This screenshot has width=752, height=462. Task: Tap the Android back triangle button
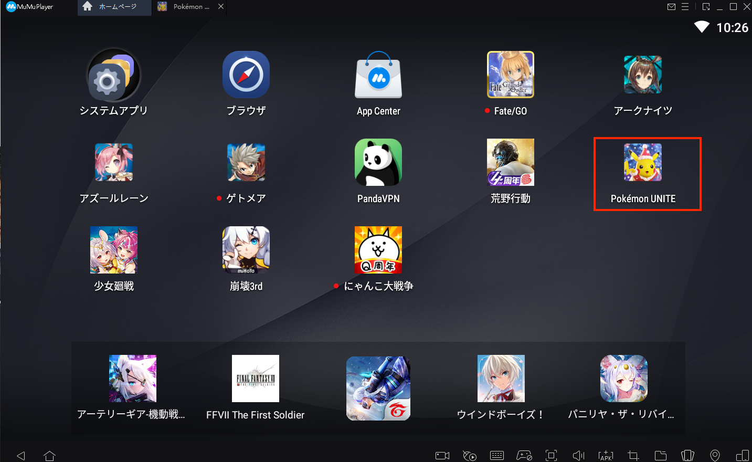pyautogui.click(x=21, y=456)
